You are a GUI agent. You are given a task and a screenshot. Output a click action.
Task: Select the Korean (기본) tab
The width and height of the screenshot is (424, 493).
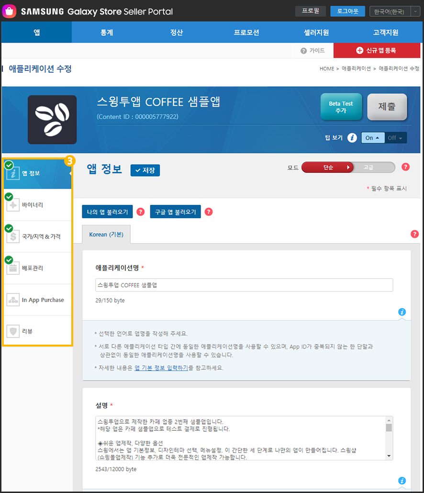click(106, 235)
